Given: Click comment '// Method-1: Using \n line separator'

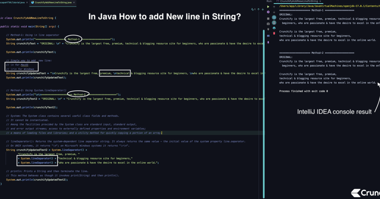Looking at the screenshot, I should pyautogui.click(x=33, y=34).
